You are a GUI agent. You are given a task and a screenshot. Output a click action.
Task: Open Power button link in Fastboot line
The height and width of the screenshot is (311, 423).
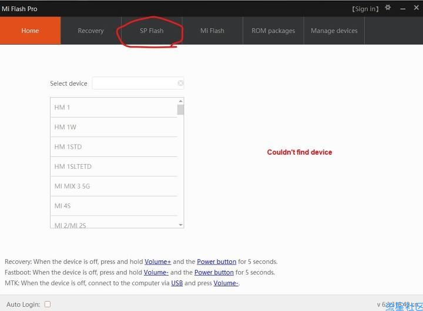click(214, 272)
